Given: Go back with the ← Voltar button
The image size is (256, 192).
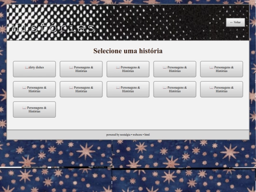Looking at the screenshot, I should point(235,22).
